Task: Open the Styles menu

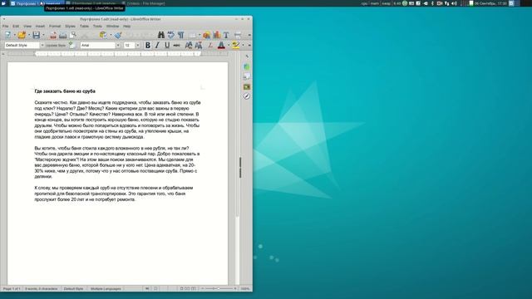Action: point(70,26)
